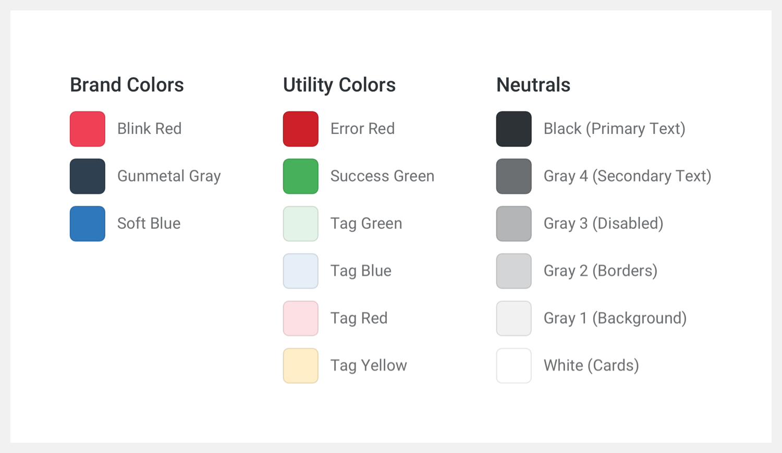This screenshot has width=782, height=453.
Task: Click the Gunmetal Gray label text
Action: point(169,176)
